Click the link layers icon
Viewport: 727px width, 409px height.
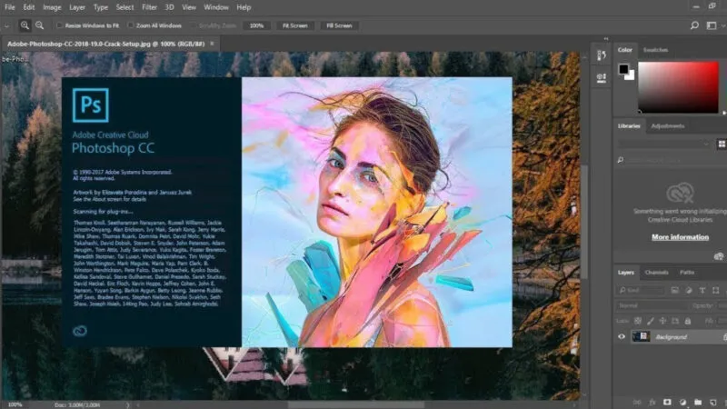click(x=637, y=402)
